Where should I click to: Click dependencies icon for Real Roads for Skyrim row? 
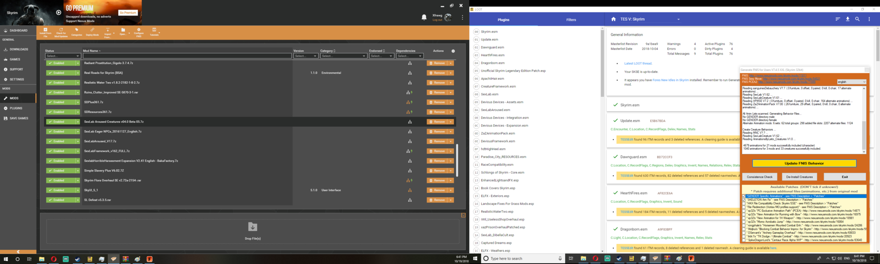[x=410, y=73]
